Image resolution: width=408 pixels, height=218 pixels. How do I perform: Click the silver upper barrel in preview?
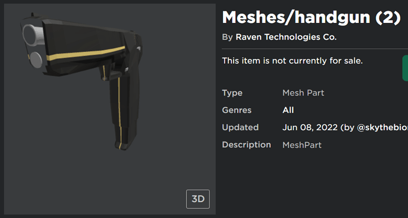point(33,35)
